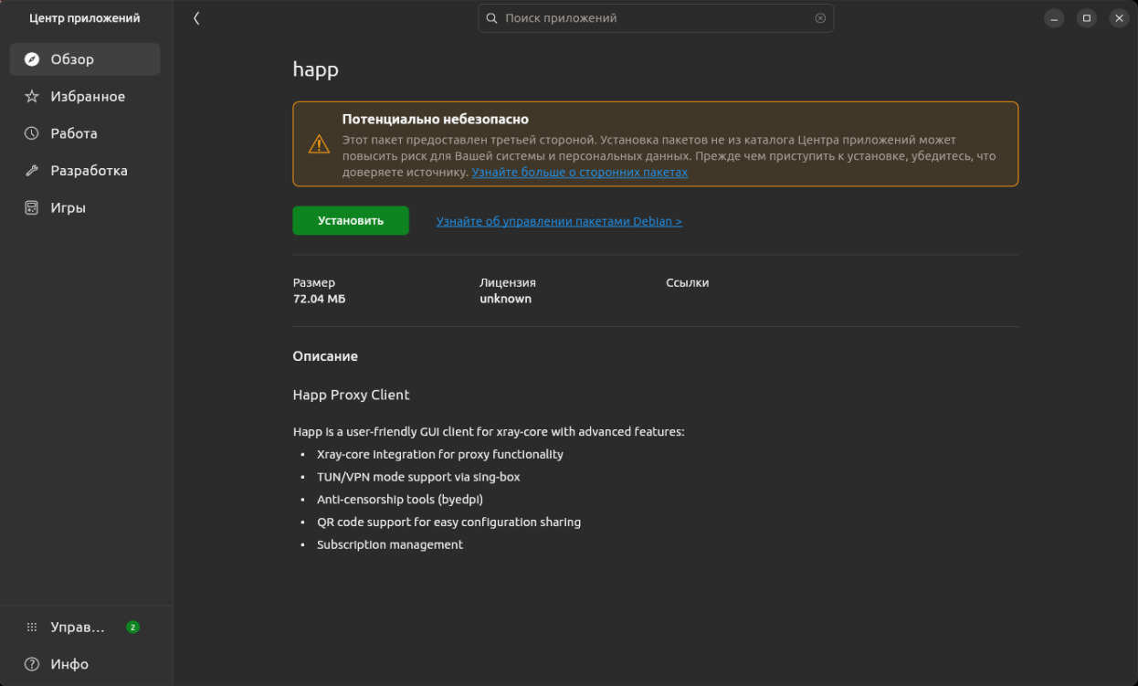Viewport: 1138px width, 686px height.
Task: Open the Игры category
Action: point(85,207)
